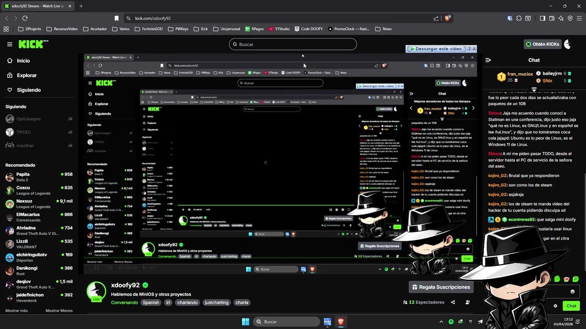Viewport: 586px width, 329px height.
Task: Collapse recommended list with Mostrar Menos
Action: [x=59, y=311]
